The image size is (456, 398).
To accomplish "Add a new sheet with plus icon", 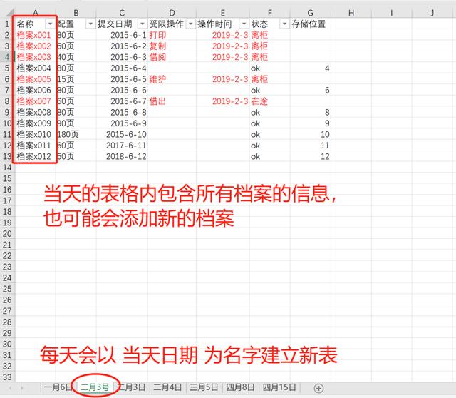I will pyautogui.click(x=318, y=388).
